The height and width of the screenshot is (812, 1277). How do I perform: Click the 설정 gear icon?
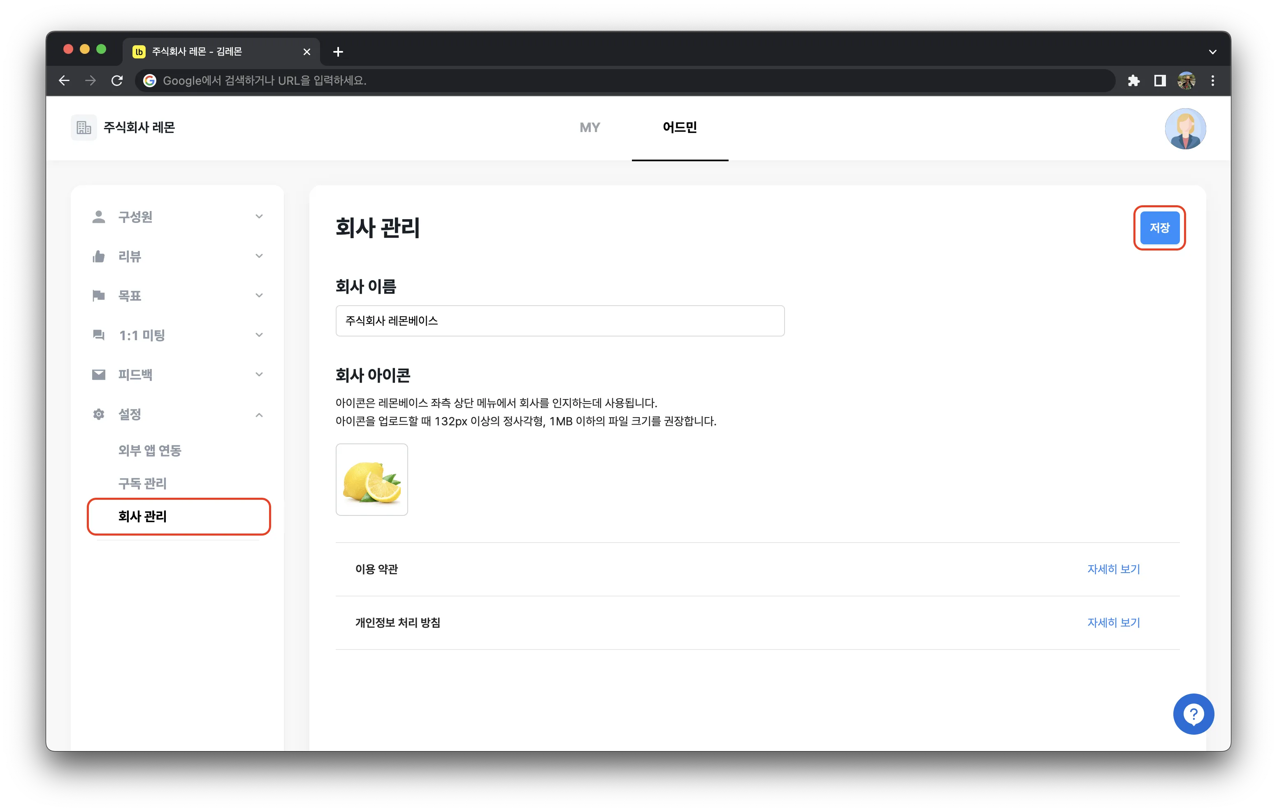[99, 414]
